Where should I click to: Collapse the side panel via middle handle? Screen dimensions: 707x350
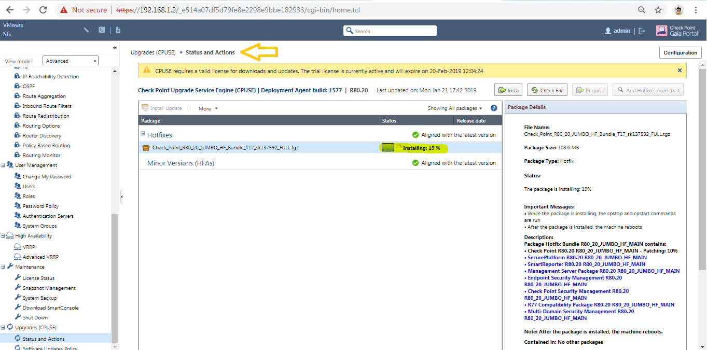click(x=121, y=197)
